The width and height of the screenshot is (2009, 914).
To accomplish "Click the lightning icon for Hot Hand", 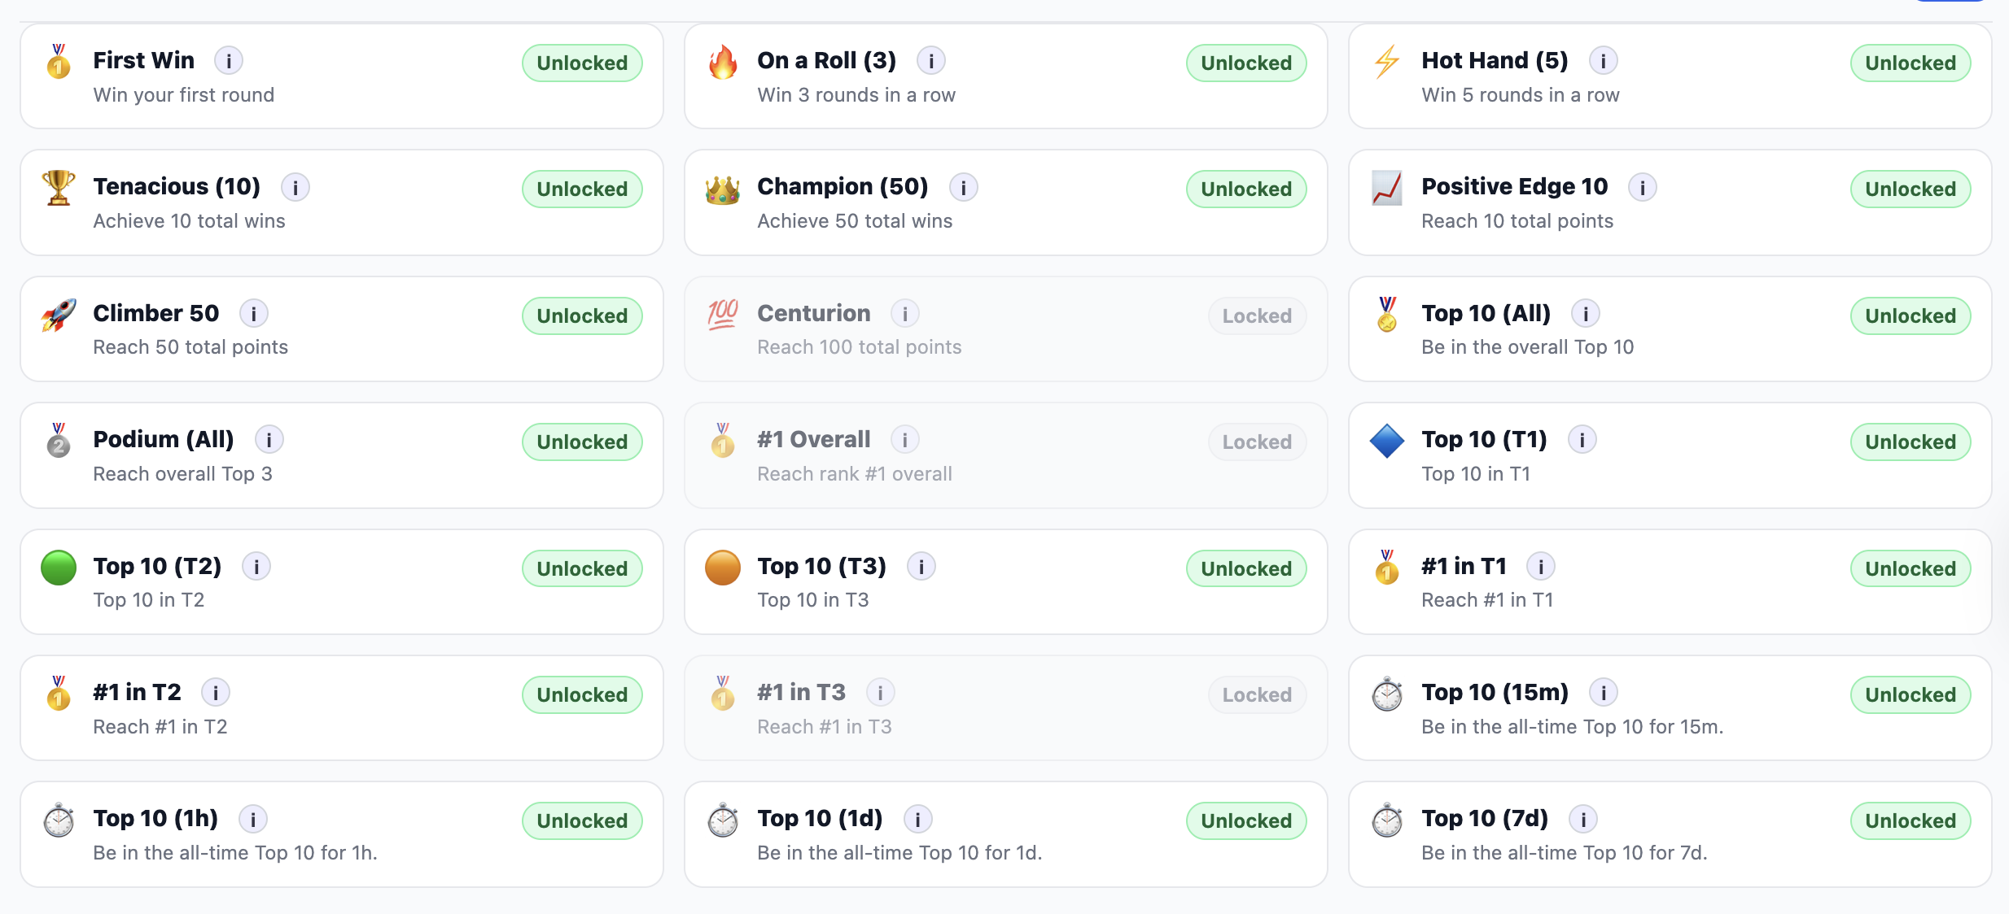I will click(x=1386, y=62).
